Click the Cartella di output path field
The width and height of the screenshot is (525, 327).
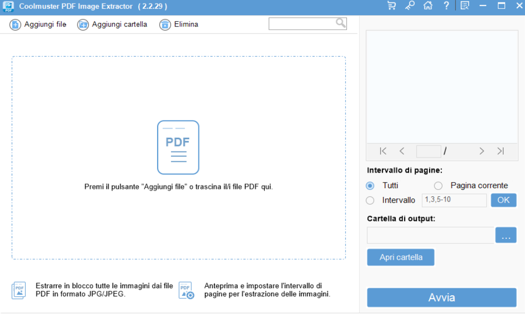(431, 235)
